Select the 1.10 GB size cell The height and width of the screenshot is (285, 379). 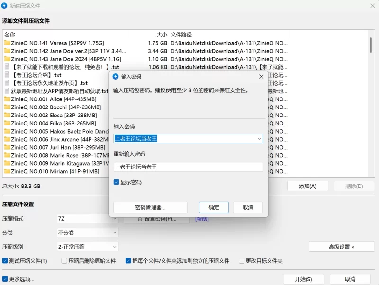click(158, 59)
